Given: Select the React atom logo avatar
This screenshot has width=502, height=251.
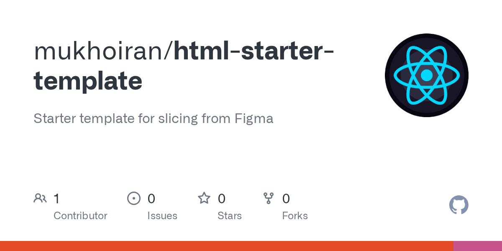Looking at the screenshot, I should (427, 75).
